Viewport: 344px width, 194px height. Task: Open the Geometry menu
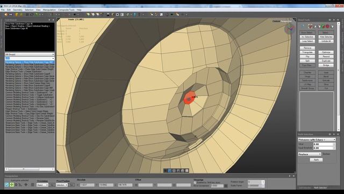coord(18,10)
